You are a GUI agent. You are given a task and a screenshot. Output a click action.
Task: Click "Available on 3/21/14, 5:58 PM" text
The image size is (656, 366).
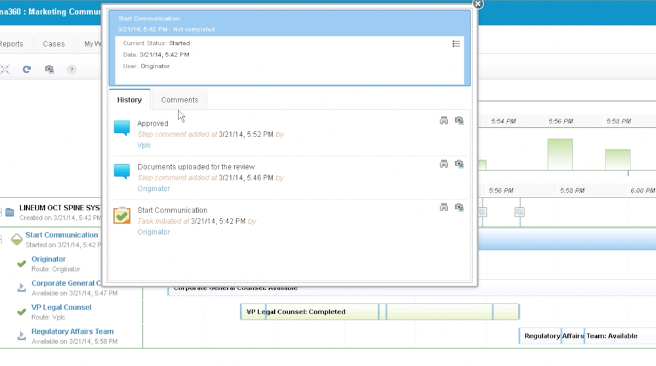[75, 341]
